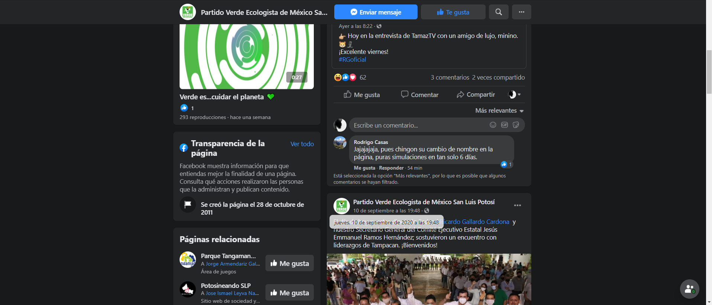
Task: Expand the Más relevantes sorting dropdown
Action: 499,110
